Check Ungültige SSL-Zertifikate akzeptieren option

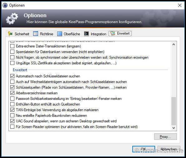click(x=12, y=63)
